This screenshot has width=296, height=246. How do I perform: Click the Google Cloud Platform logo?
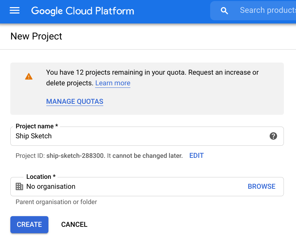[x=83, y=11]
